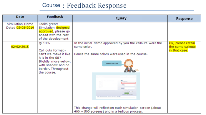
Task: Click the highlighted date 02-02-2015
Action: 20,47
